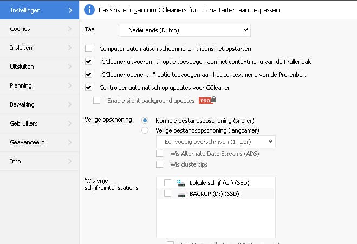Screen dimensions: 357x244
Task: Click the chevron next to Planning
Action: pos(70,85)
